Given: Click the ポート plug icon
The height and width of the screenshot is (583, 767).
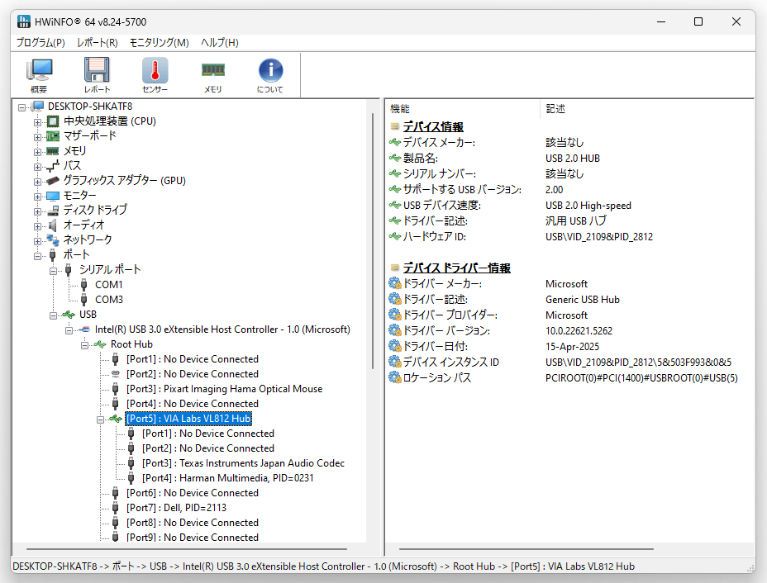Looking at the screenshot, I should click(x=53, y=254).
